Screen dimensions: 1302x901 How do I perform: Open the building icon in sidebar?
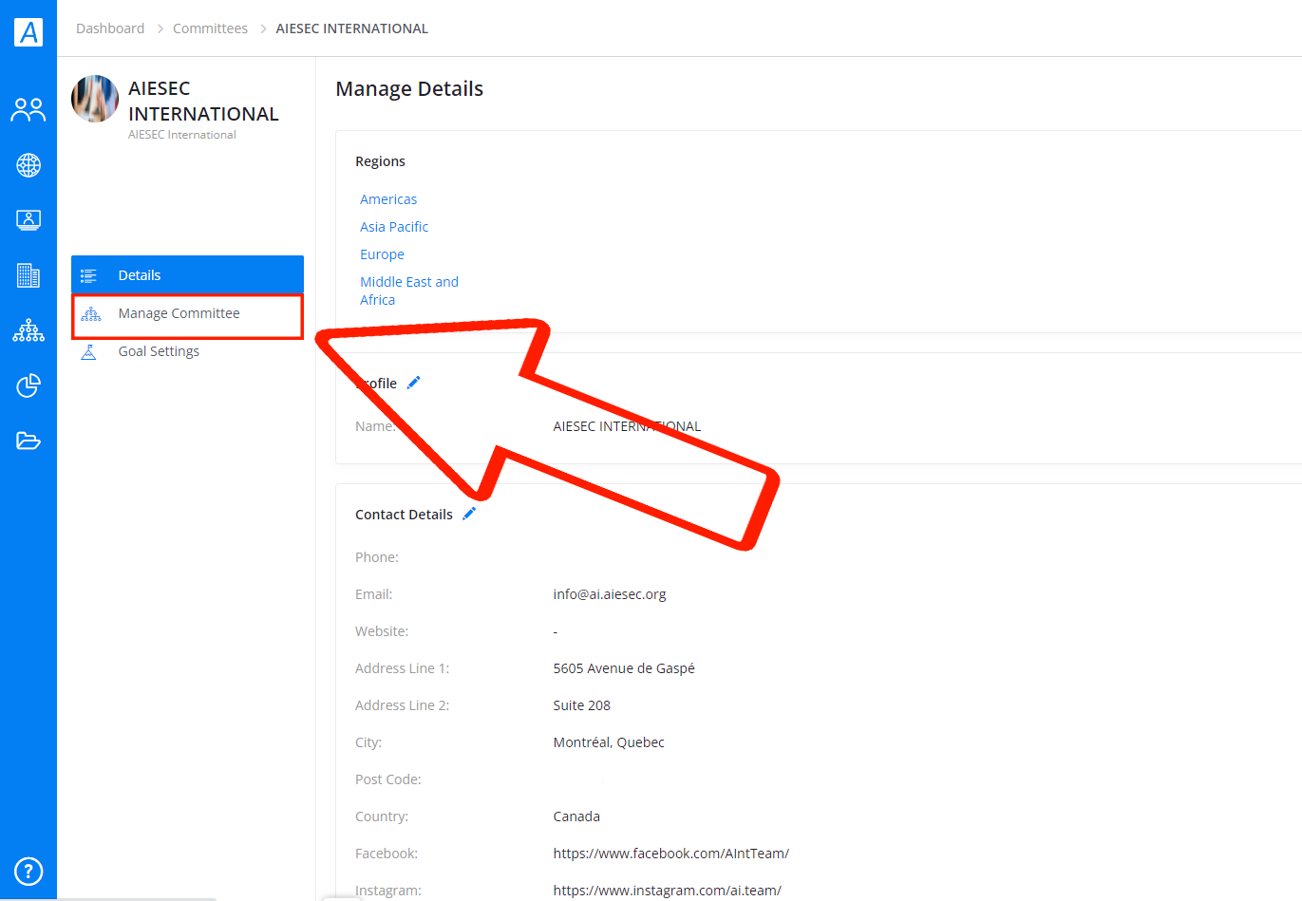pyautogui.click(x=28, y=275)
